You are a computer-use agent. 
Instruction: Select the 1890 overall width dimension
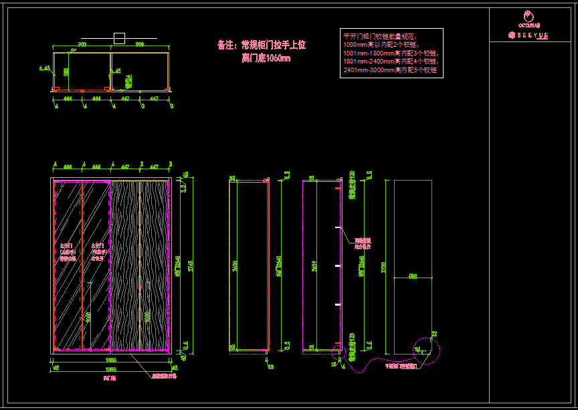click(111, 369)
